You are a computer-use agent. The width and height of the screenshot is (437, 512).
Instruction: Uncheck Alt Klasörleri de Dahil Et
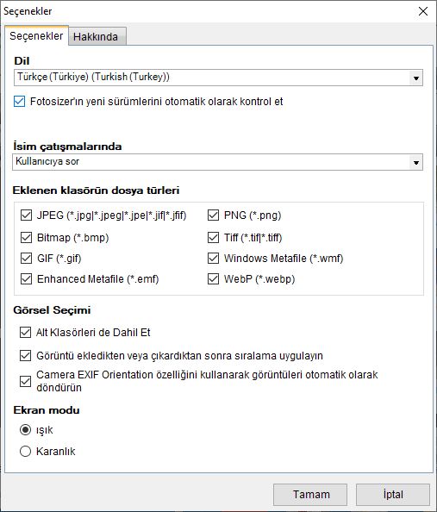click(x=26, y=333)
